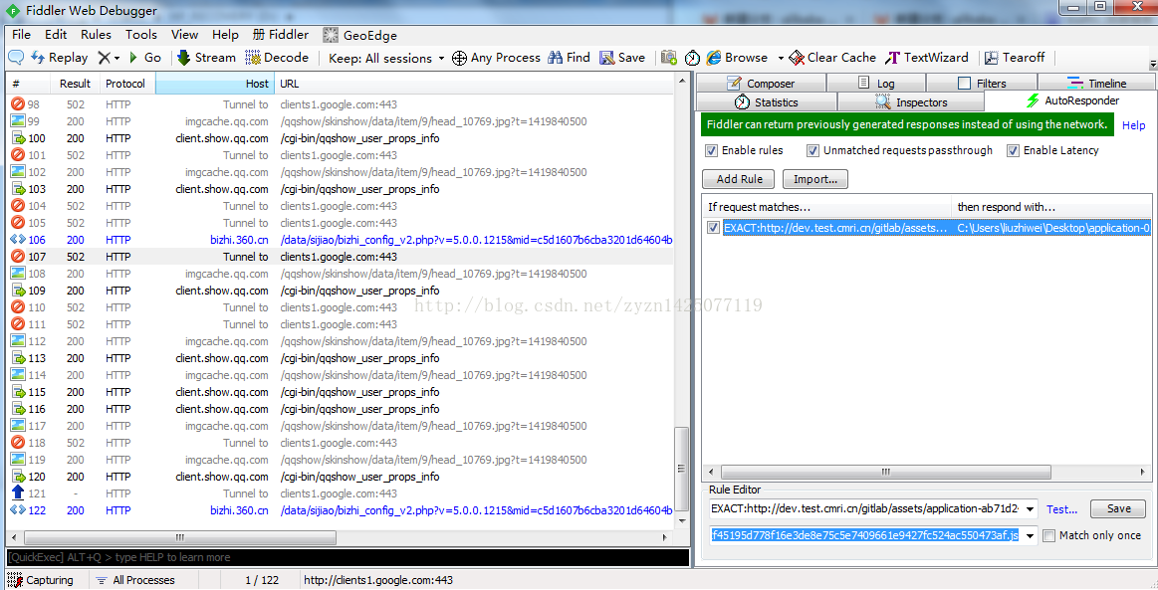The width and height of the screenshot is (1158, 590).
Task: Open the Rules menu
Action: coord(96,35)
